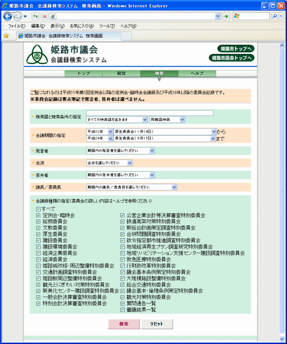Go to the ヘルプ navigation tab
This screenshot has height=344, width=287.
click(197, 73)
